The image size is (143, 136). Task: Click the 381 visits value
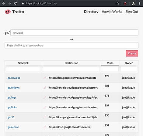click(x=107, y=86)
